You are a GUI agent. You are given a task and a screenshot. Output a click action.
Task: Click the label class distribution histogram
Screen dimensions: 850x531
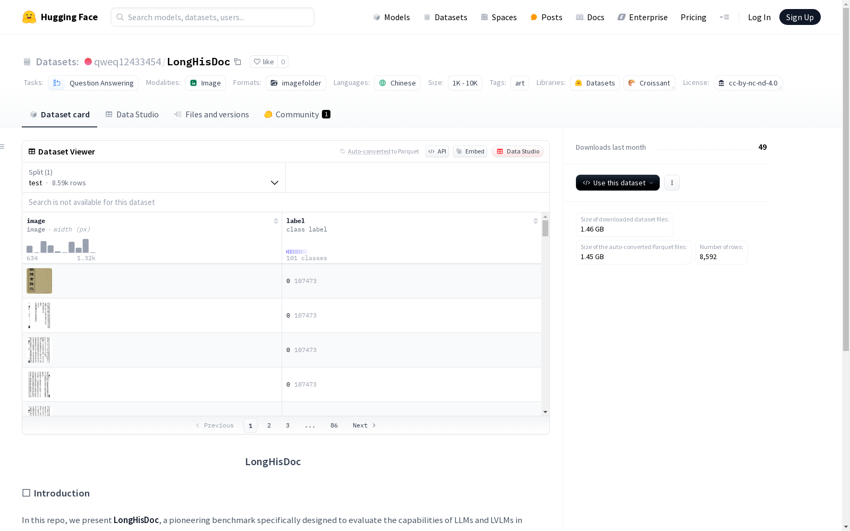click(296, 252)
